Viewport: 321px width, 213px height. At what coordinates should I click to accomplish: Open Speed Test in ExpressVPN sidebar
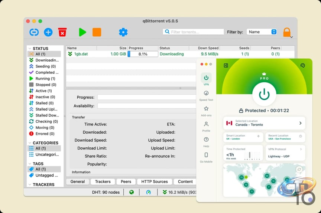[206, 96]
